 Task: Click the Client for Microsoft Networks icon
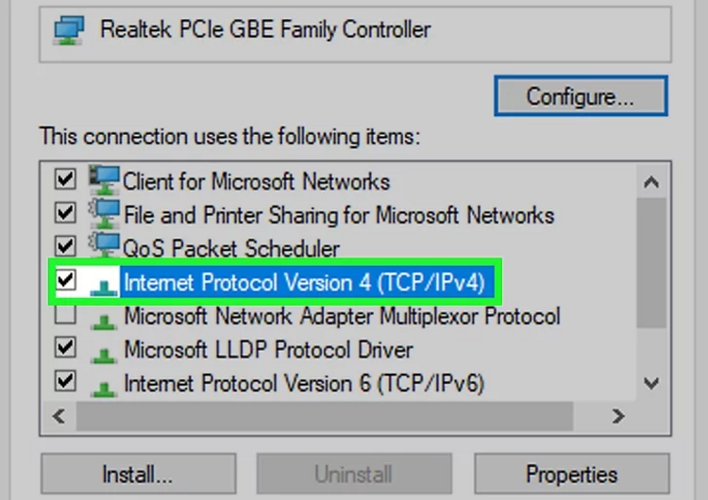coord(105,179)
